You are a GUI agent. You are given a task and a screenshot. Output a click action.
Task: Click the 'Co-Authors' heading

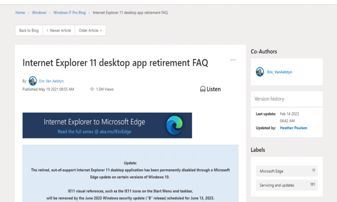[264, 52]
